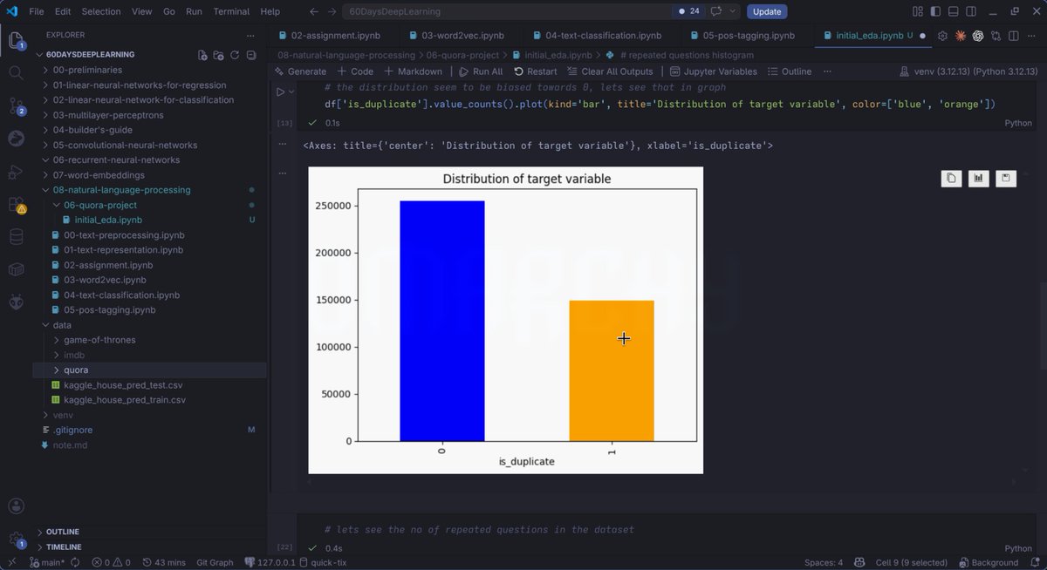The height and width of the screenshot is (570, 1047).
Task: Copy the plot output image
Action: click(951, 178)
